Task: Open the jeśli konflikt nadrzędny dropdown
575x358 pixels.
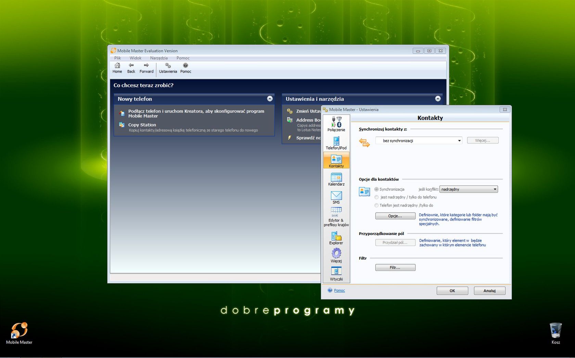Action: click(x=469, y=189)
